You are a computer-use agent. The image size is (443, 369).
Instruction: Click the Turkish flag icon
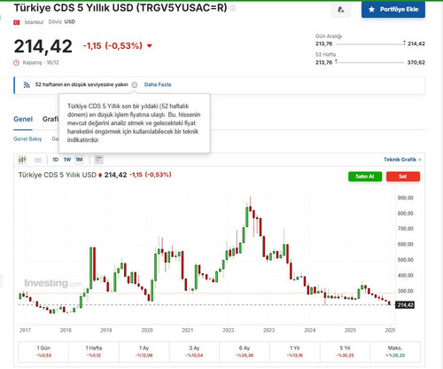coord(17,22)
